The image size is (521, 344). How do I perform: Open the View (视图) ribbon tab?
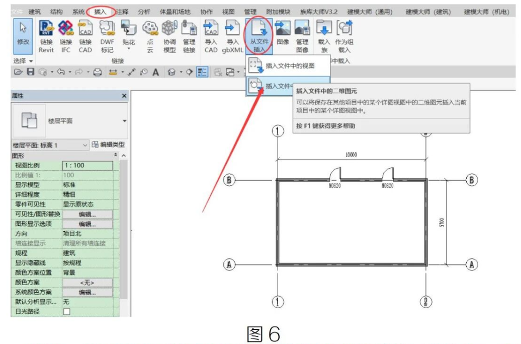(228, 12)
